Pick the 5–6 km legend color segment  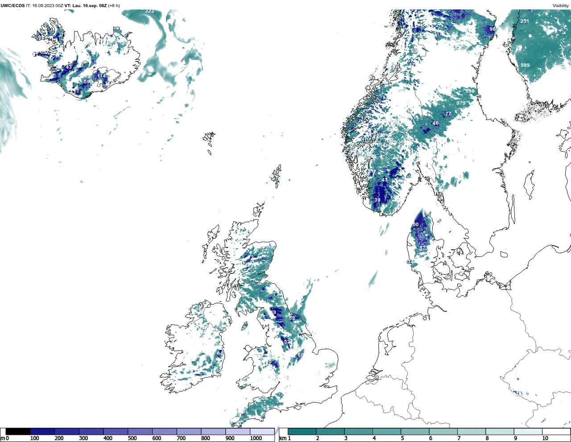click(x=415, y=431)
